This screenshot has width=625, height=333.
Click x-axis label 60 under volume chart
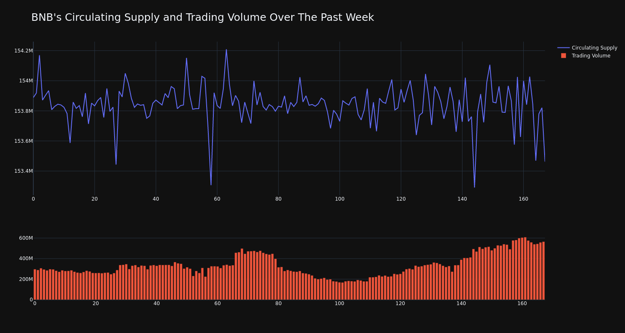click(217, 303)
